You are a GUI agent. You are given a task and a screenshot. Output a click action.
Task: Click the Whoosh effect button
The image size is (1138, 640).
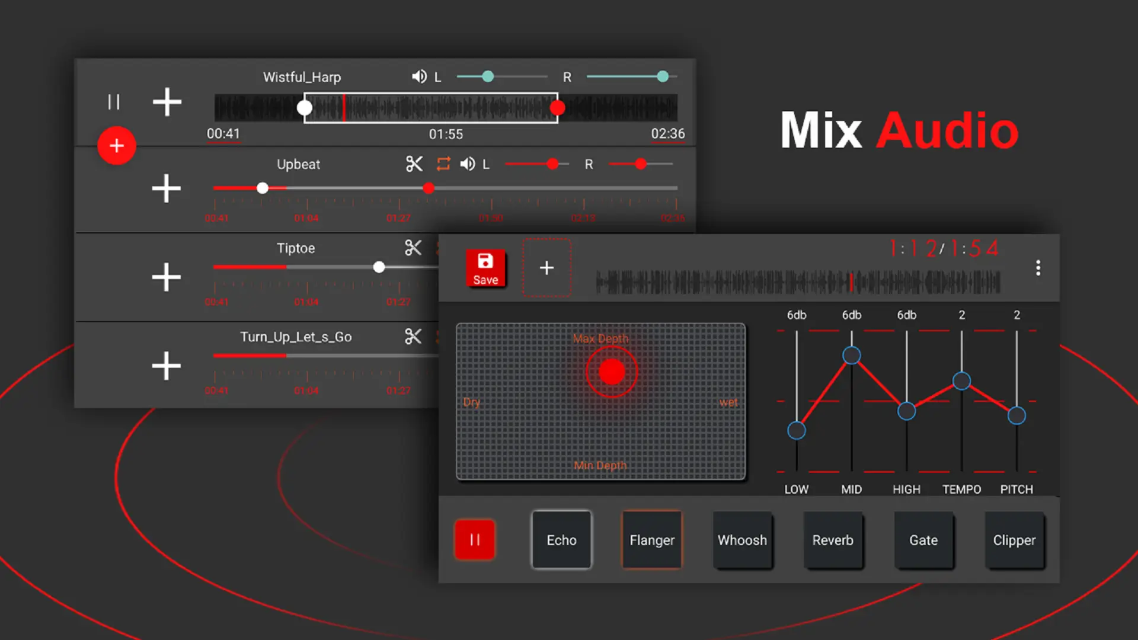click(x=741, y=540)
